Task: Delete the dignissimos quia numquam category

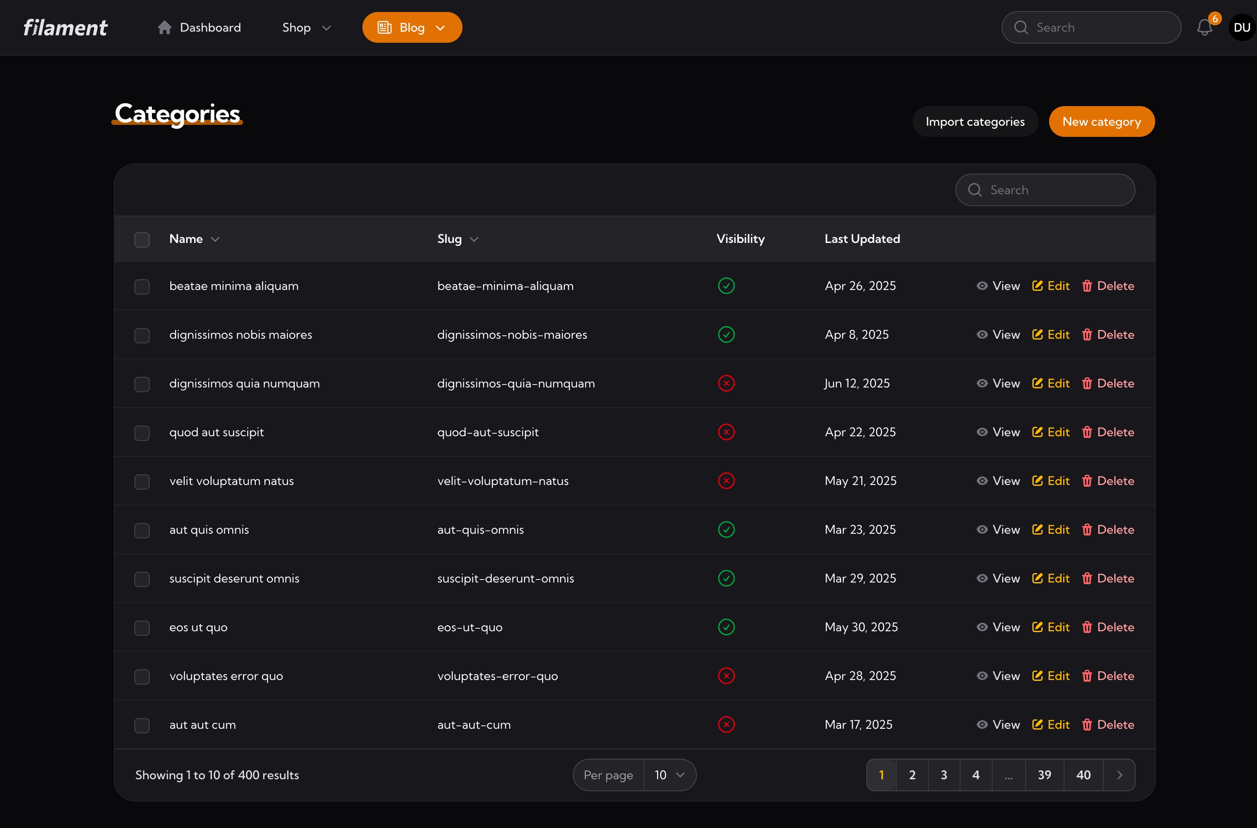Action: [1108, 383]
